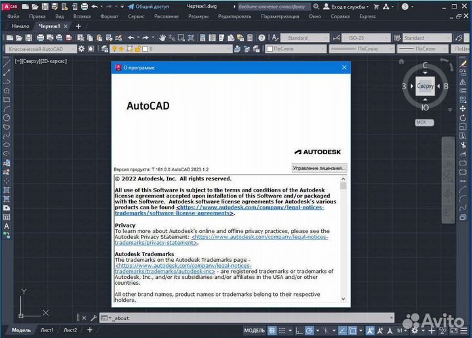Toggle Ortho mode in status bar
472x338 pixels.
pyautogui.click(x=299, y=331)
